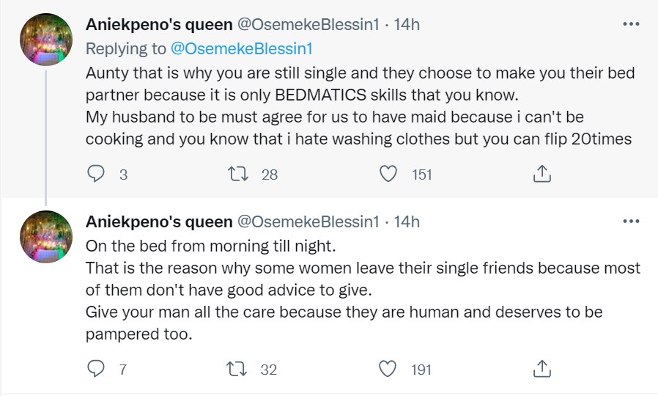Reply to the second tweet with 7 replies

96,369
